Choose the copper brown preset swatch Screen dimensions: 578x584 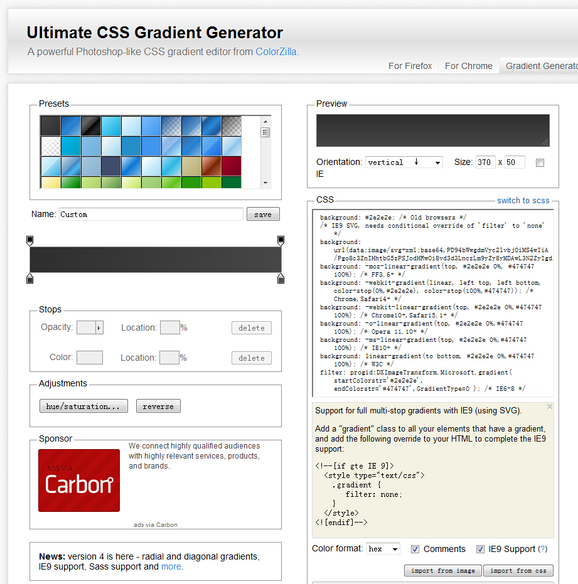coord(211,166)
